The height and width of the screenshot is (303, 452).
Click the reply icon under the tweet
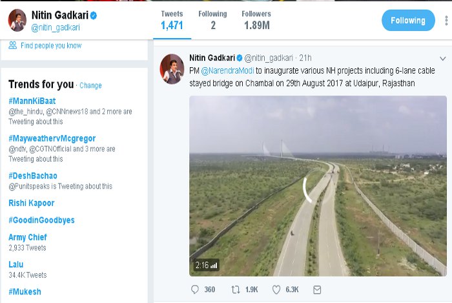[x=195, y=289]
